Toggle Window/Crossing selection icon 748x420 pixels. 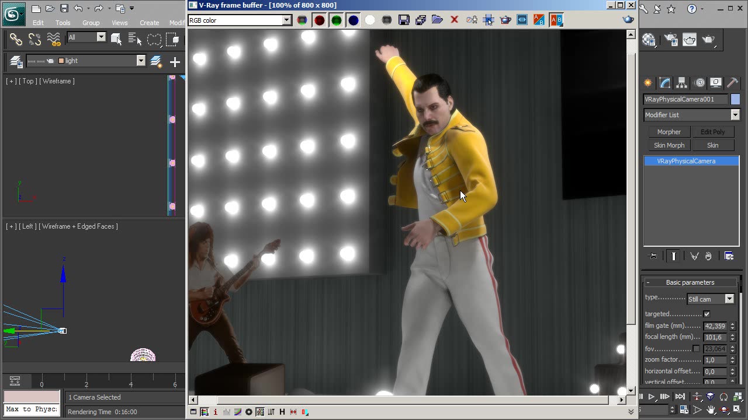point(172,39)
